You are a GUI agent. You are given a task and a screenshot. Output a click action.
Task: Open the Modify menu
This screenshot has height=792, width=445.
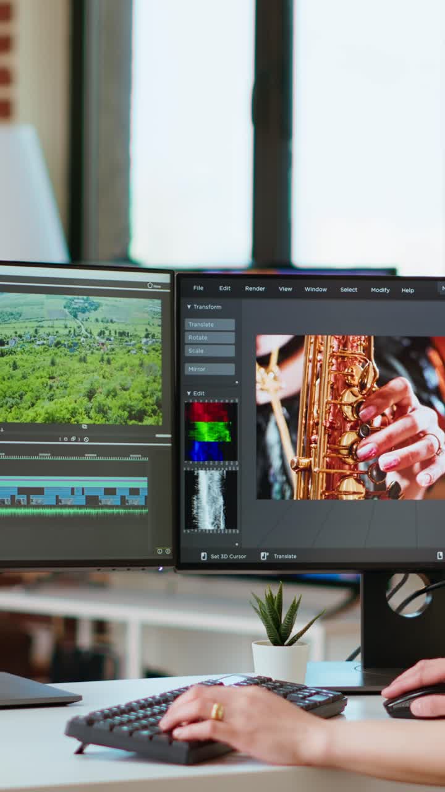[x=380, y=290]
